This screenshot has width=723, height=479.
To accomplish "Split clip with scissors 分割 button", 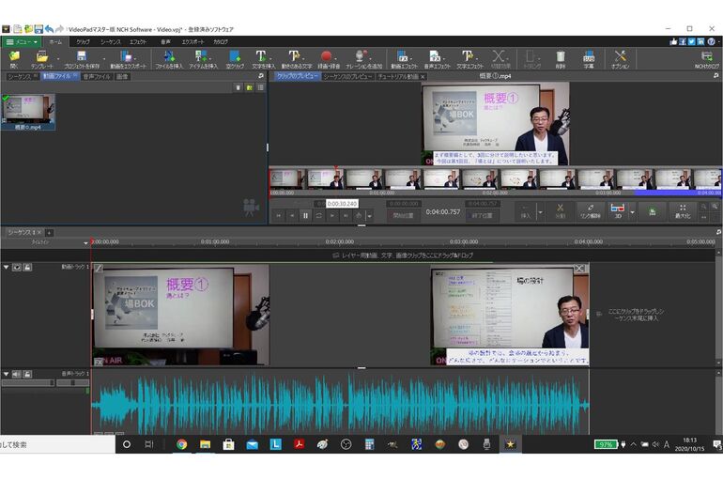I will (x=561, y=211).
